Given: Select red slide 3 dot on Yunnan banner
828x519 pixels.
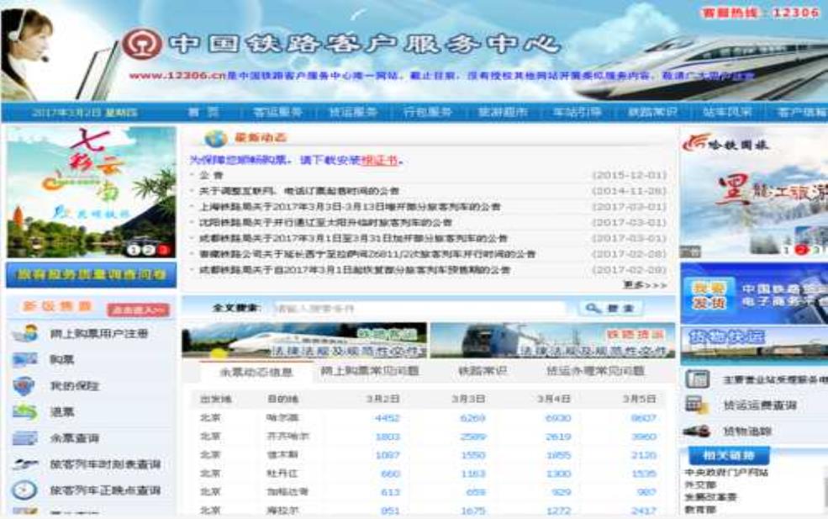Looking at the screenshot, I should (164, 250).
